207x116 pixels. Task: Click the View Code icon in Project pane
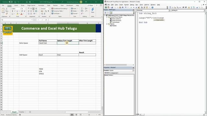coord(105,13)
